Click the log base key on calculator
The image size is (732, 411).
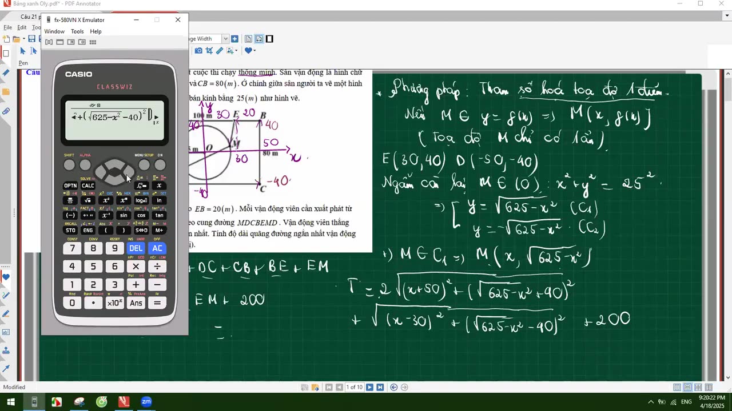click(141, 200)
